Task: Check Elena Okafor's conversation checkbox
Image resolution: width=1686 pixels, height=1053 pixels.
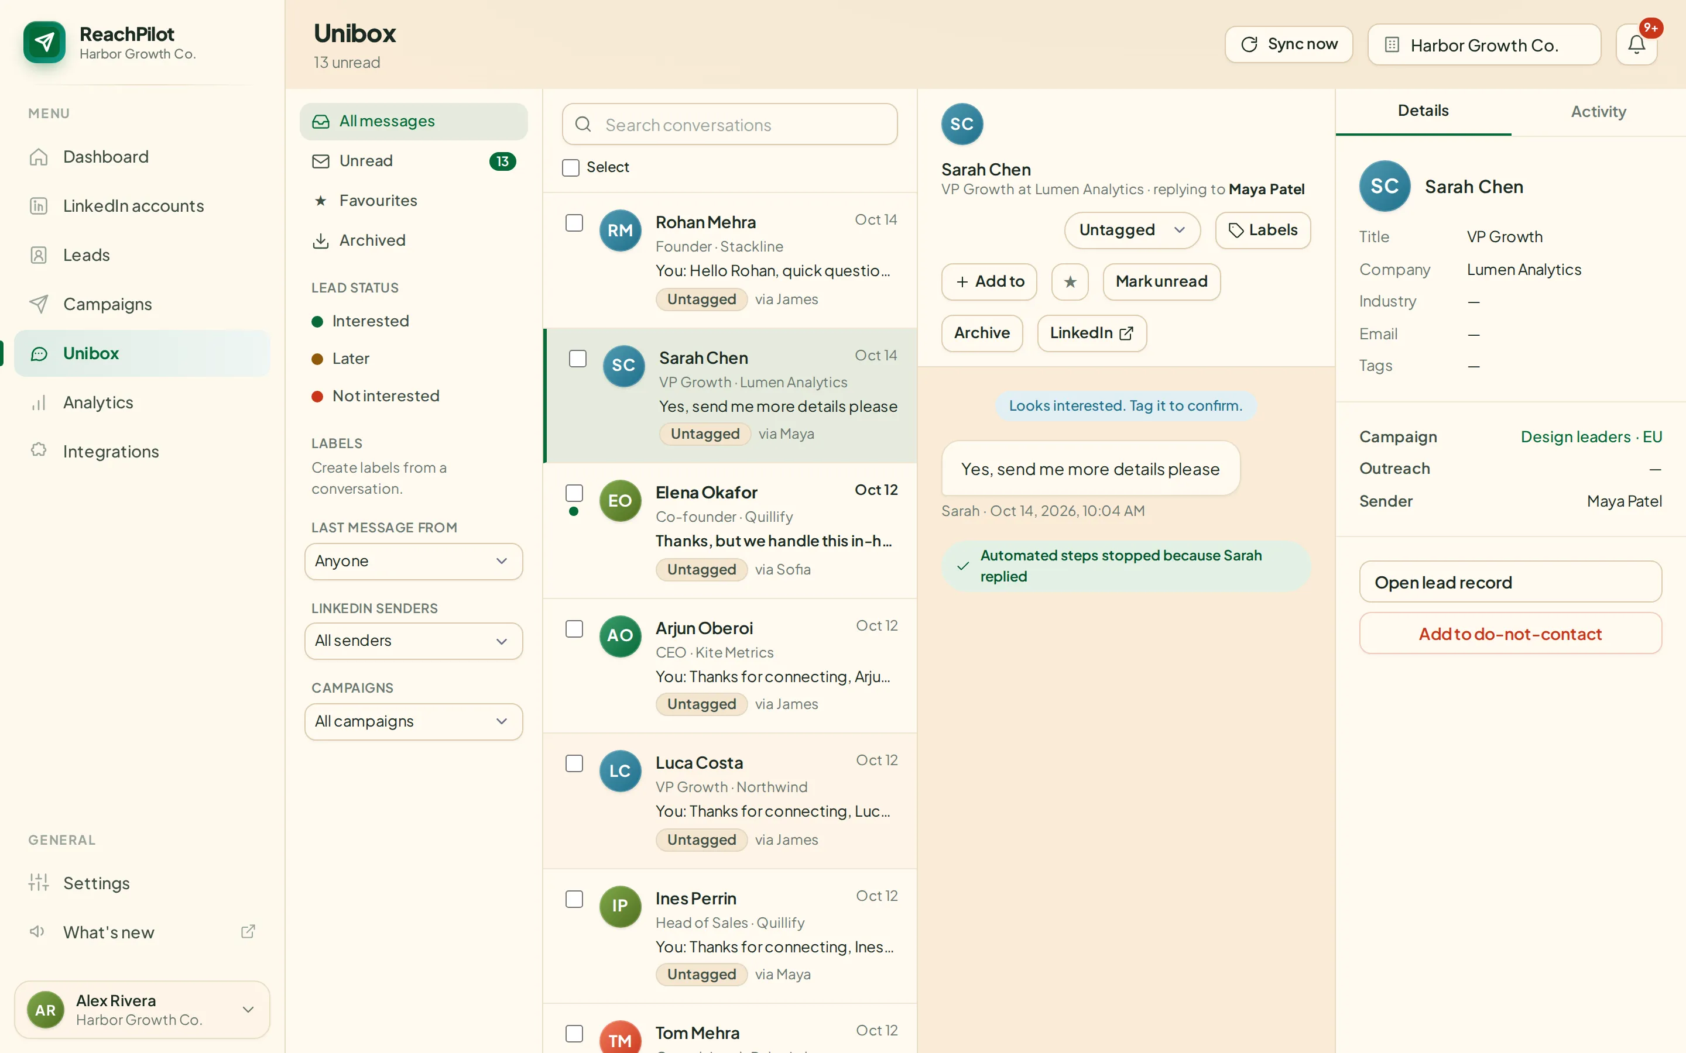Action: pos(574,493)
